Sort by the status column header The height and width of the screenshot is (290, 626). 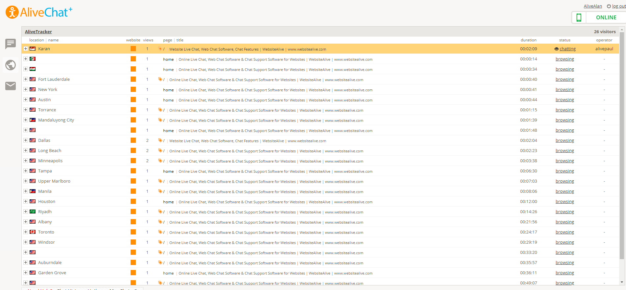coord(565,40)
